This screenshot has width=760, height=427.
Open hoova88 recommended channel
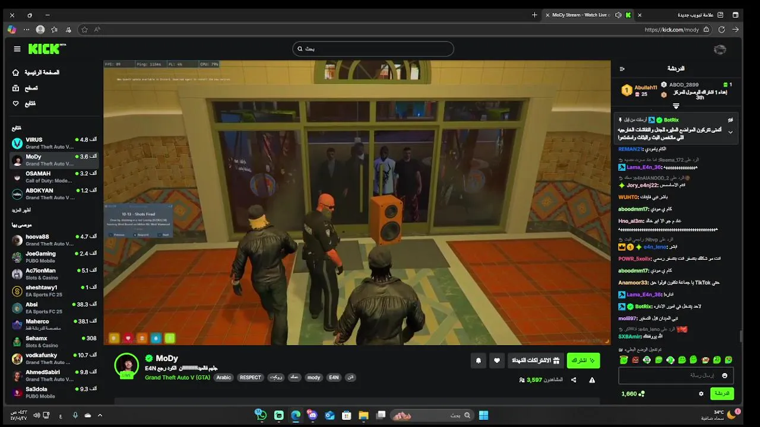pyautogui.click(x=54, y=240)
